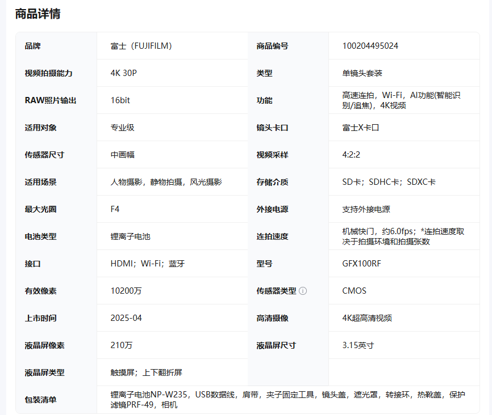Click the 连拍速度 label

pyautogui.click(x=272, y=237)
